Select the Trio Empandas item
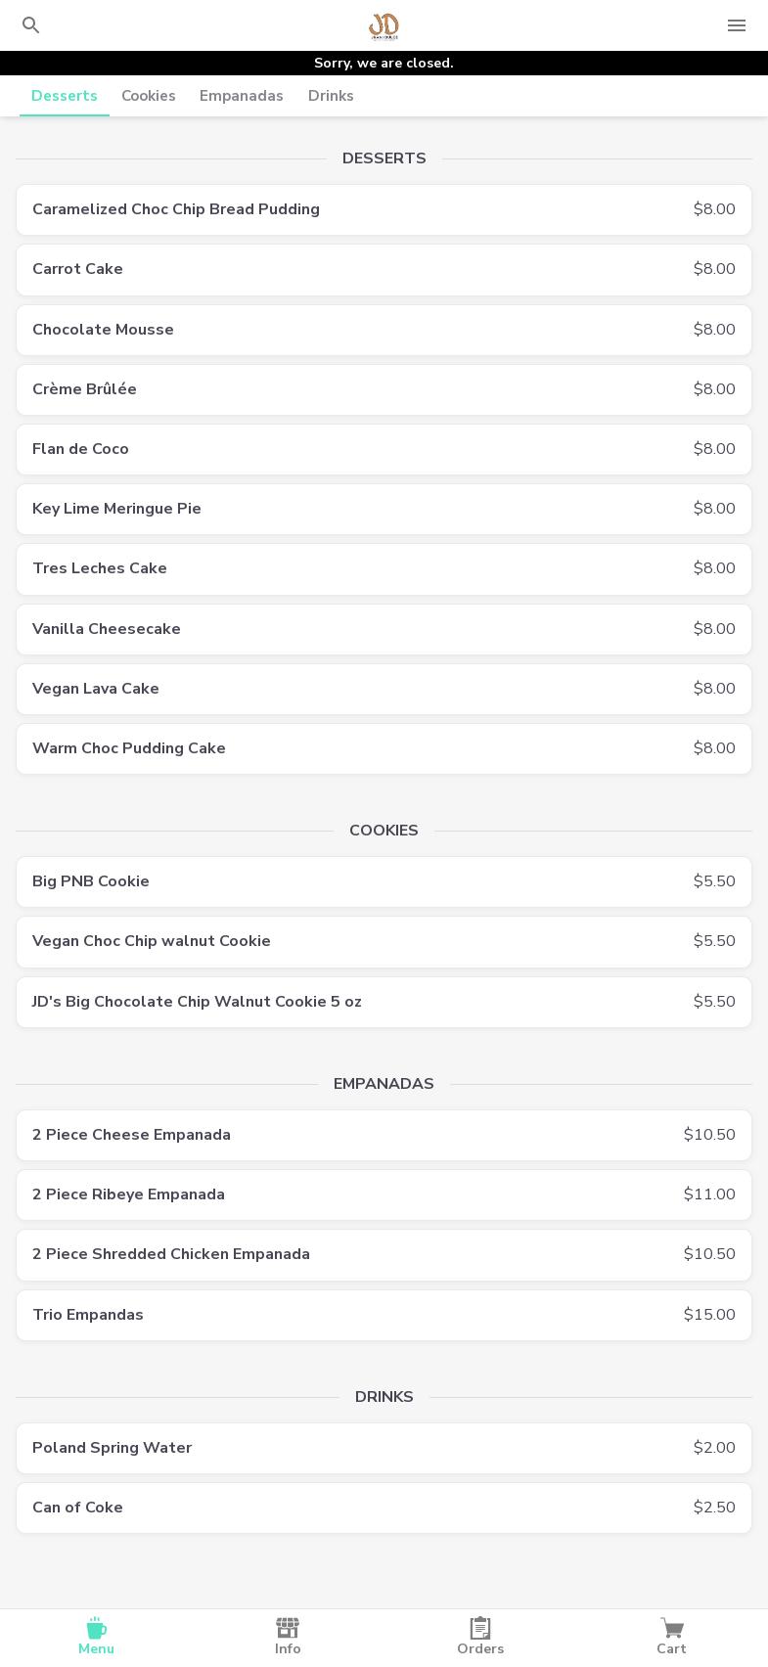Image resolution: width=768 pixels, height=1667 pixels. [x=384, y=1315]
